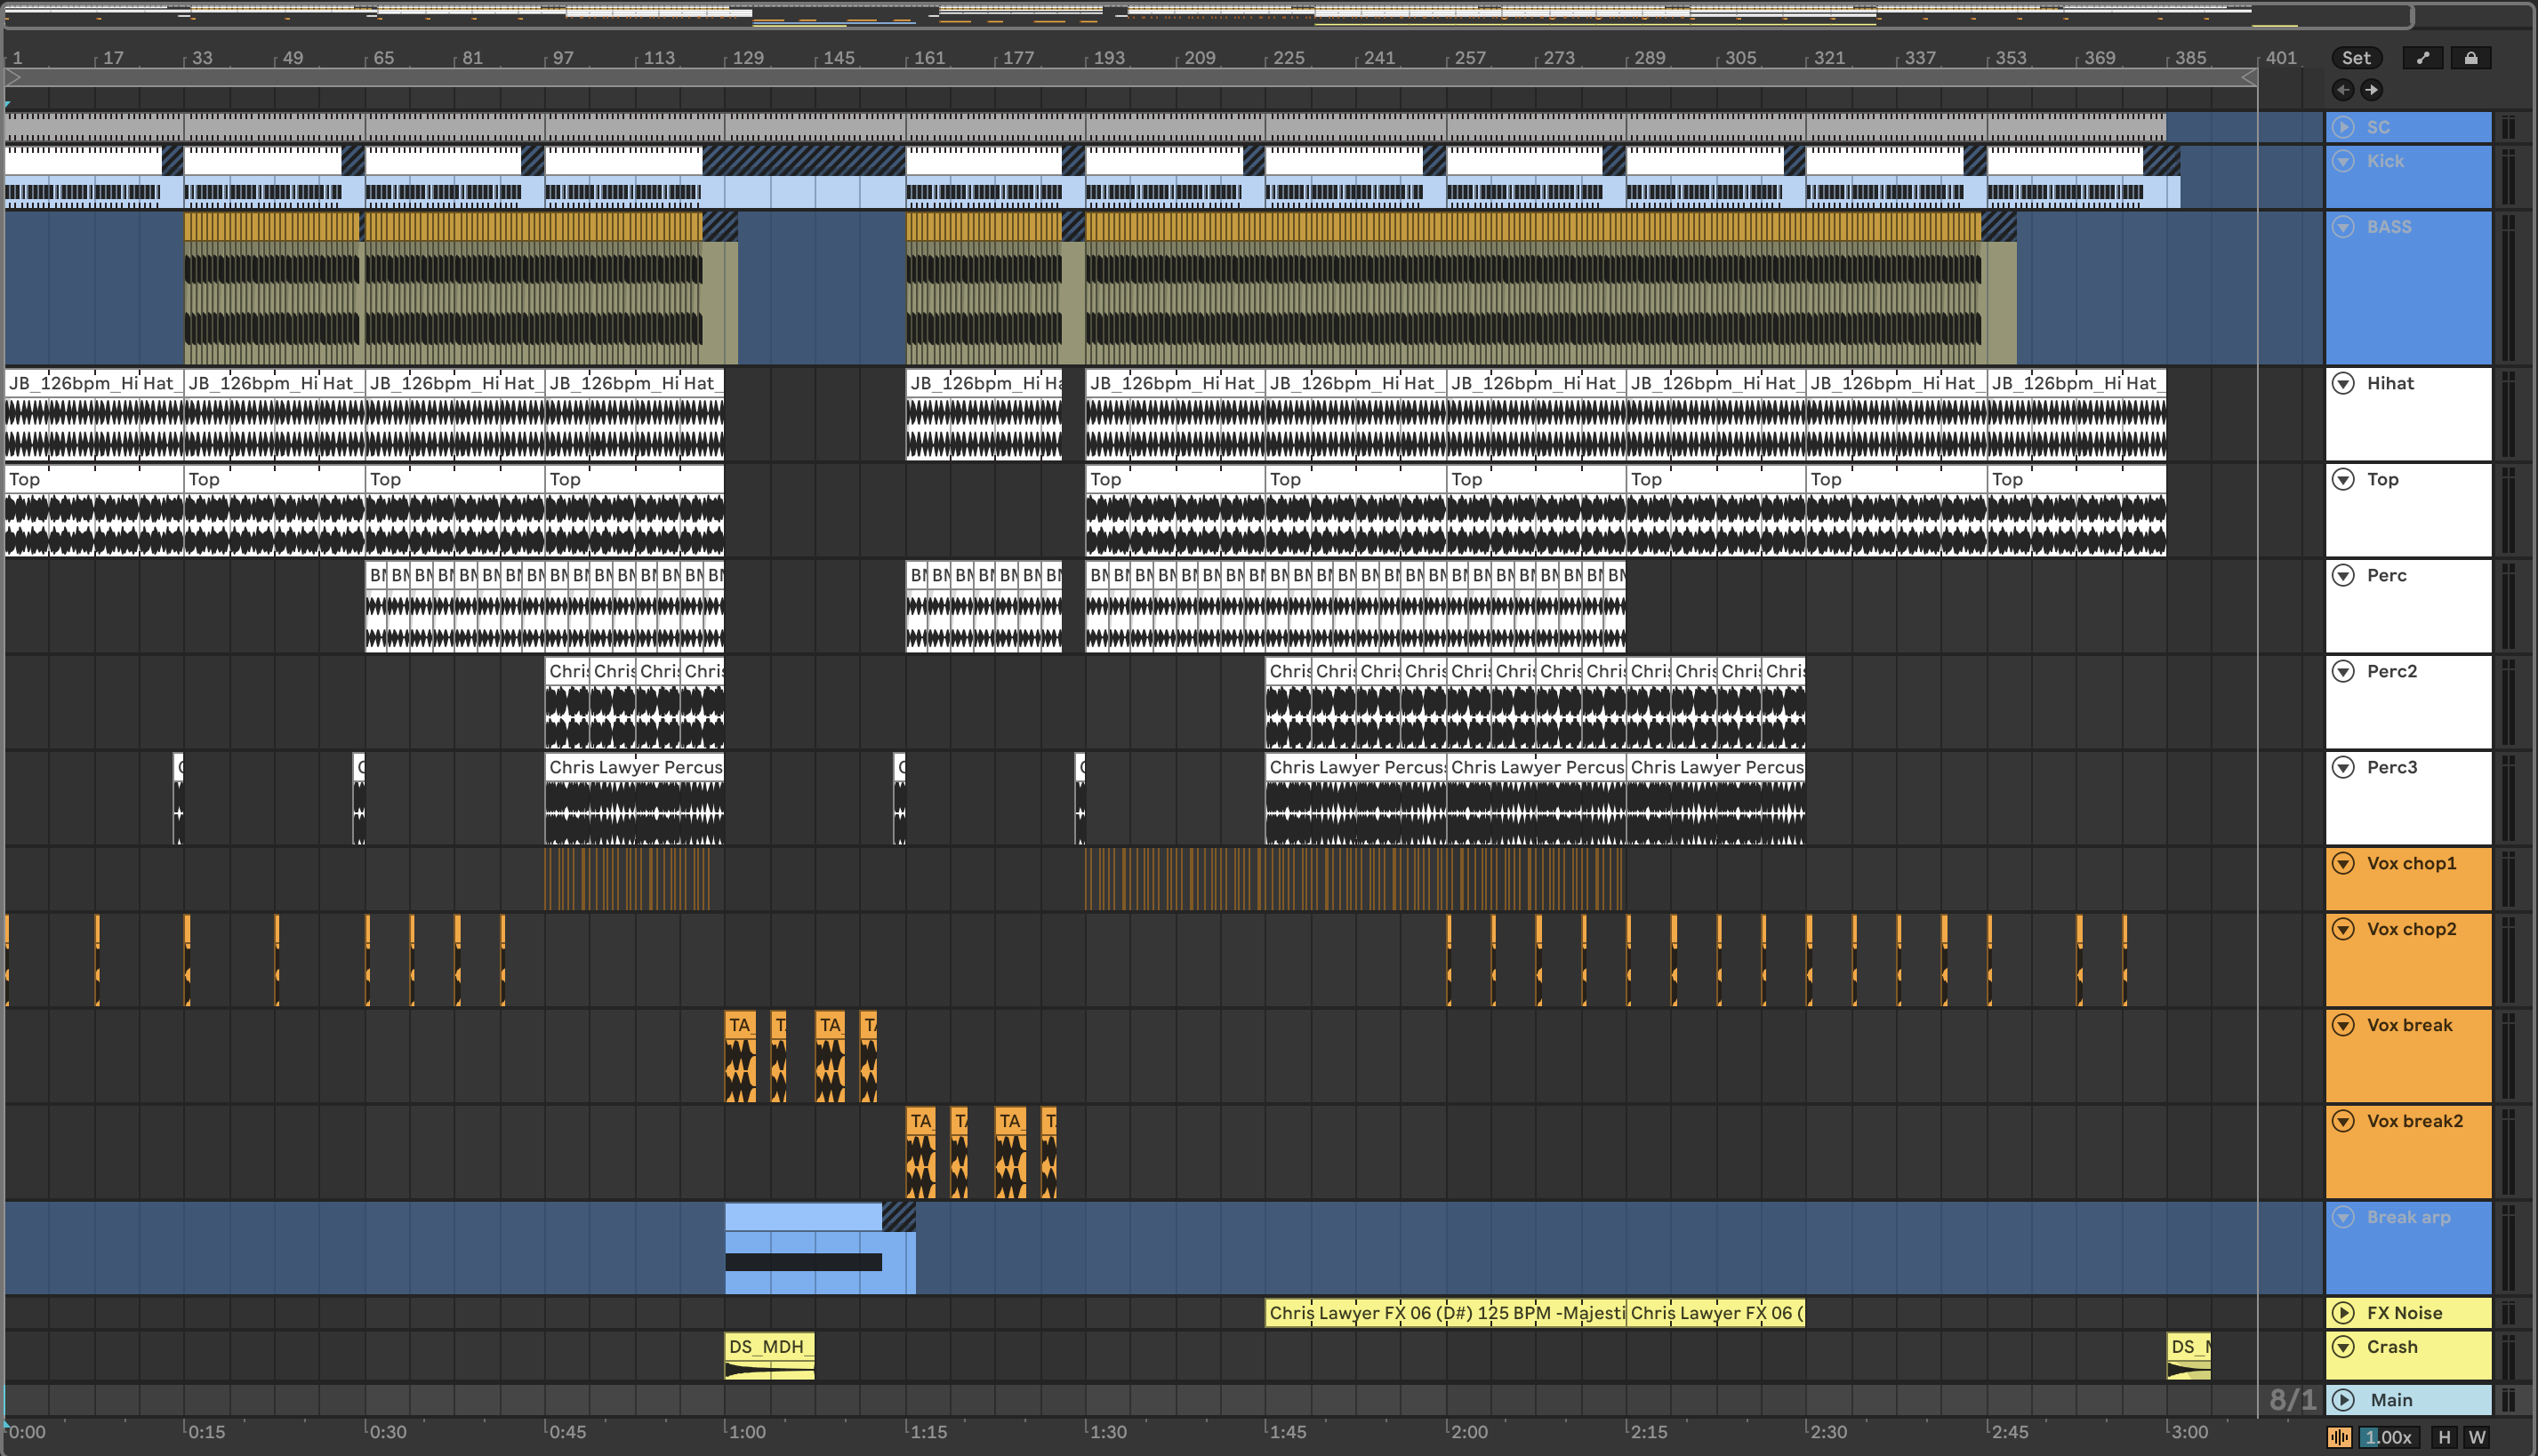The width and height of the screenshot is (2538, 1456).
Task: Select the Main track name
Action: (x=2391, y=1400)
